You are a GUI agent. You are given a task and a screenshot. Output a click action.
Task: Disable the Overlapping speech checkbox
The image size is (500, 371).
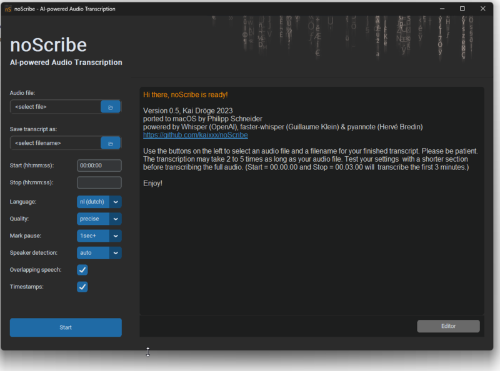pos(82,270)
